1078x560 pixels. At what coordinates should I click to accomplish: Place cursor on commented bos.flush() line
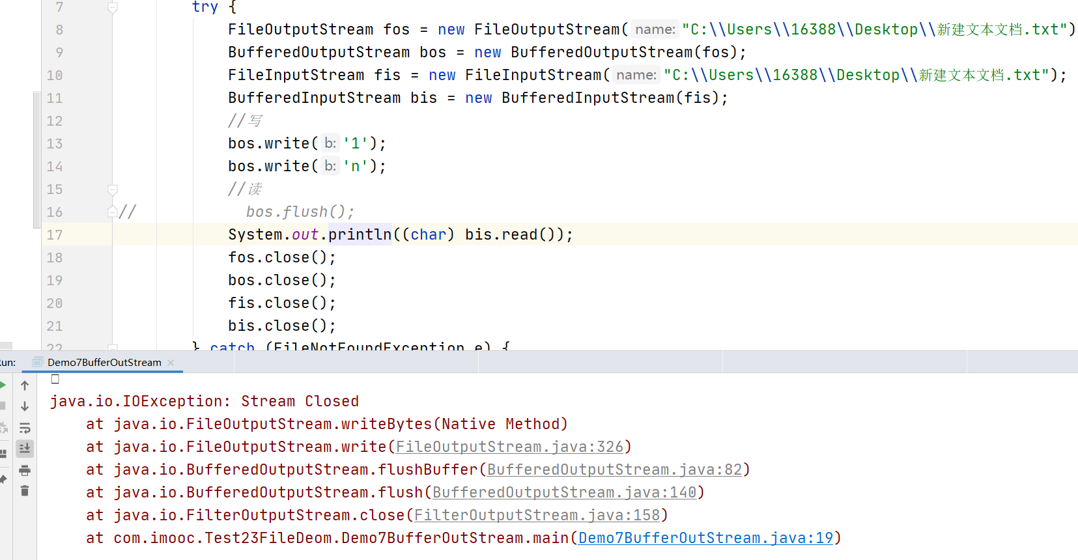300,212
